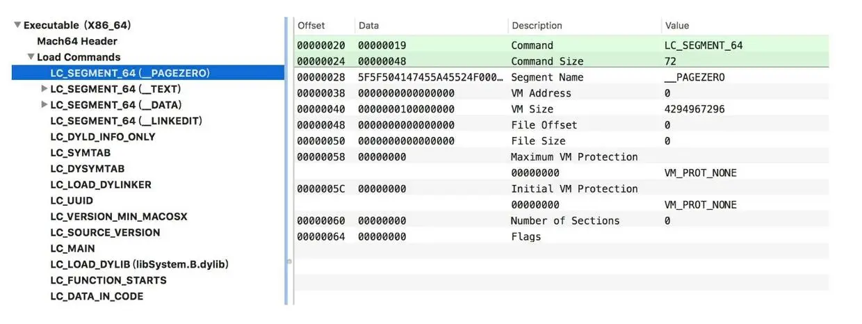Select the Command Size cell

(547, 61)
